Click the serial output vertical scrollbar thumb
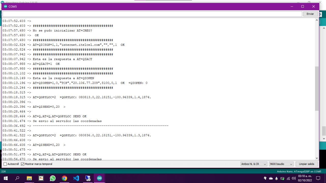The height and width of the screenshot is (183, 326). (317, 89)
